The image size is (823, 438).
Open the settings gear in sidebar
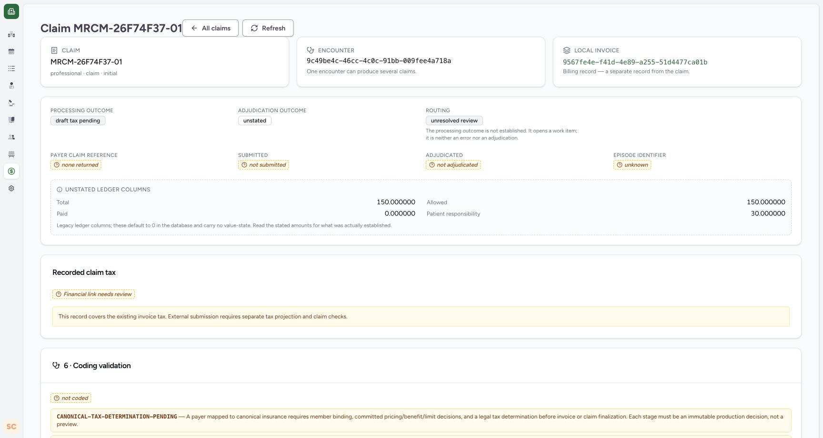11,188
